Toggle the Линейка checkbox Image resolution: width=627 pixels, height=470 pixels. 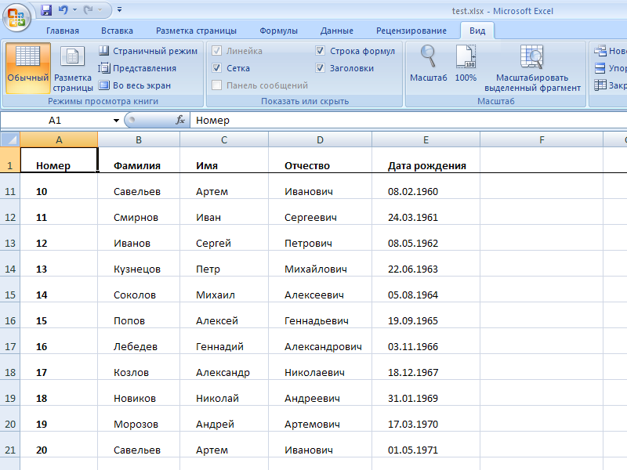coord(217,51)
